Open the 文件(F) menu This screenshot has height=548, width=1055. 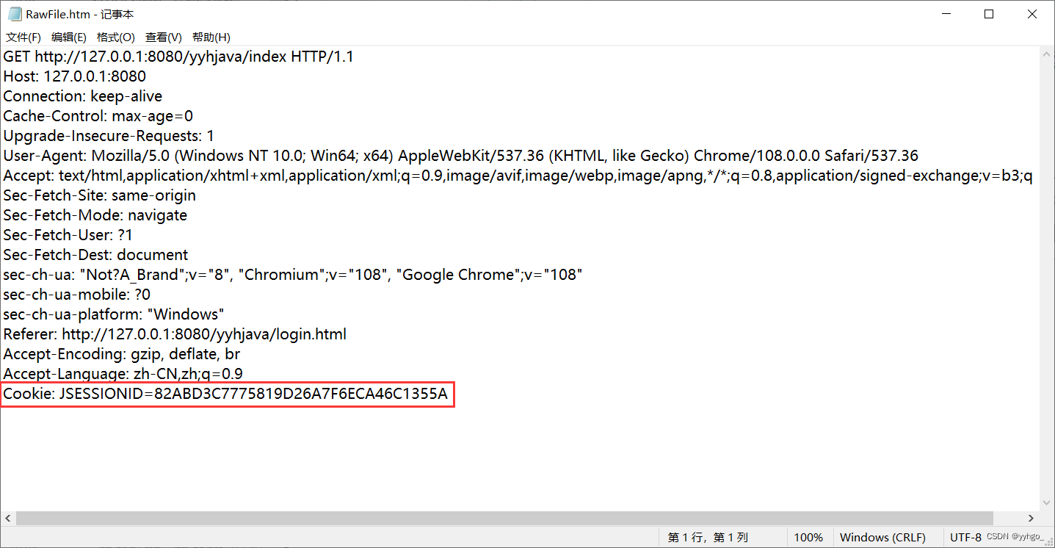(23, 37)
